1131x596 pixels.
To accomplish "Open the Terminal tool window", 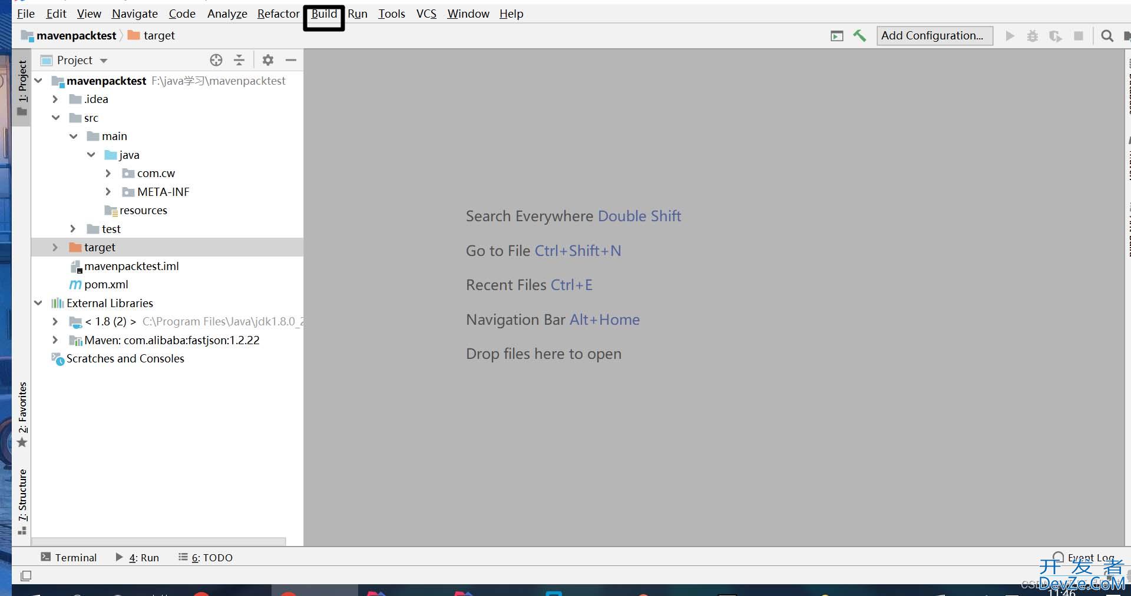I will click(x=69, y=557).
